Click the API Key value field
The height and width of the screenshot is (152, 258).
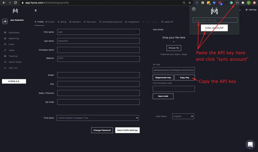(x=174, y=70)
